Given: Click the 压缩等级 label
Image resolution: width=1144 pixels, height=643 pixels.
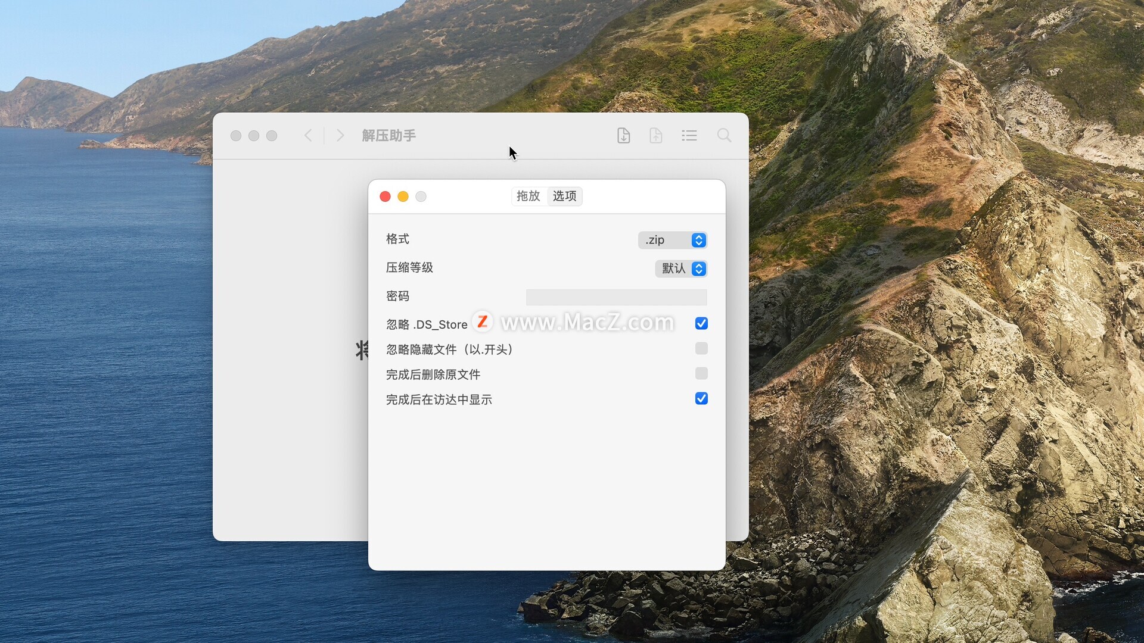Looking at the screenshot, I should [409, 267].
